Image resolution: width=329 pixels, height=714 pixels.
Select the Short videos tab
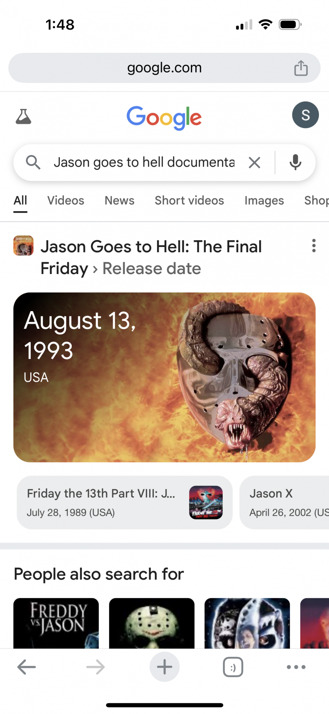[189, 200]
